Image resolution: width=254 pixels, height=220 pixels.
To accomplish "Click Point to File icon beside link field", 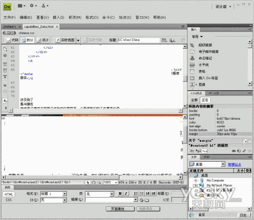I will pos(141,200).
